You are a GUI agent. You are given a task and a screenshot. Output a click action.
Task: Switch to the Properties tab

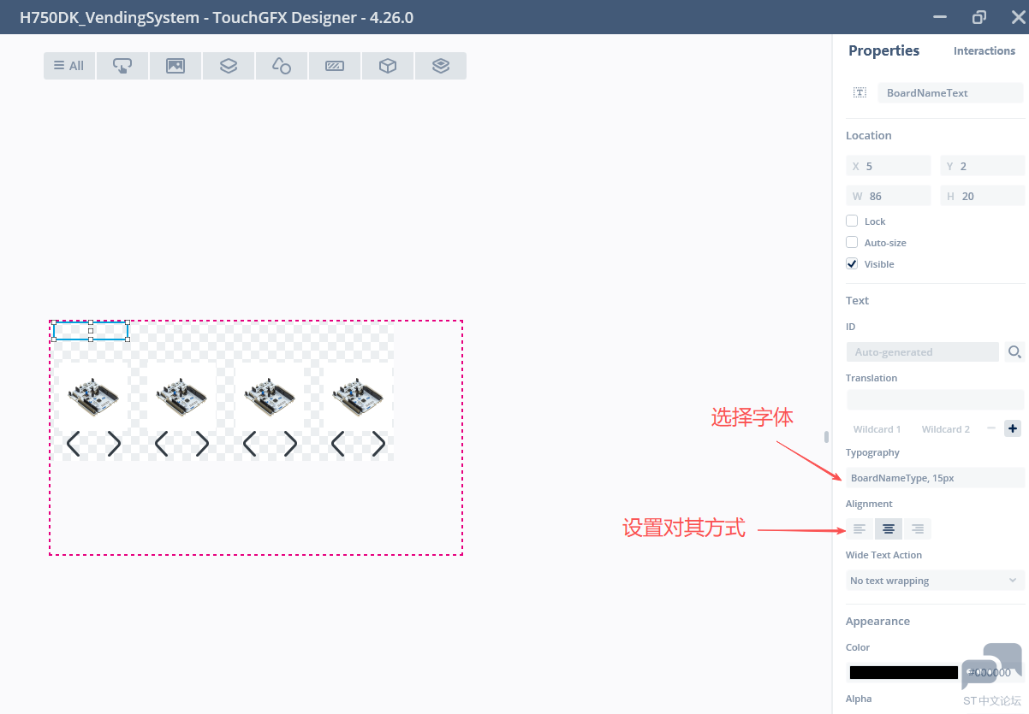click(883, 50)
